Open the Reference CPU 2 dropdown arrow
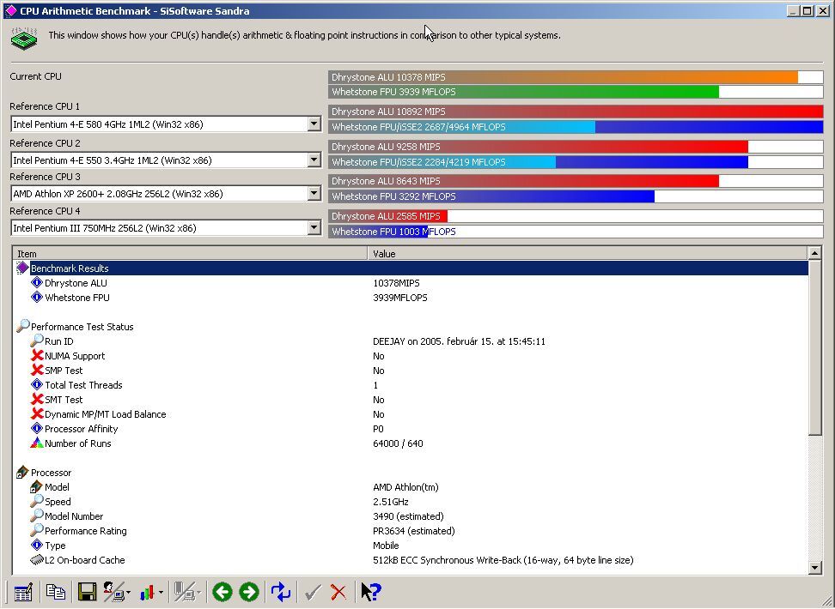The image size is (835, 609). 314,160
